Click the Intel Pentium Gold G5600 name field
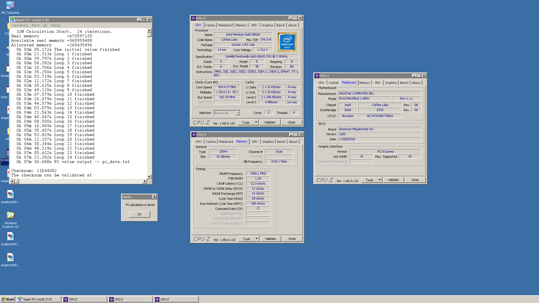Screen dimensions: 539x303 pyautogui.click(x=243, y=35)
